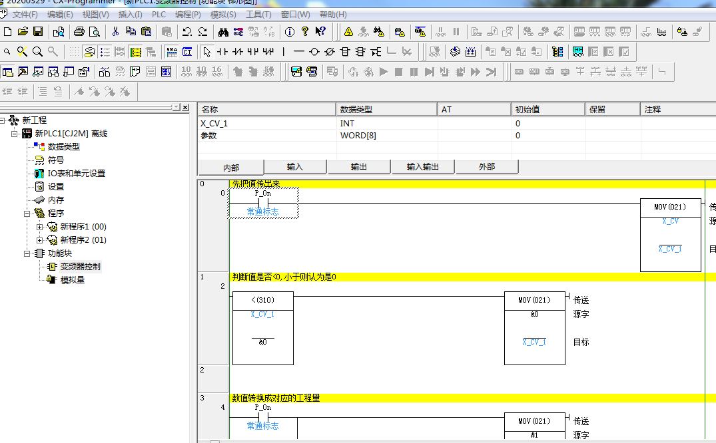The image size is (716, 443).
Task: Click the About info icon
Action: pos(290,31)
